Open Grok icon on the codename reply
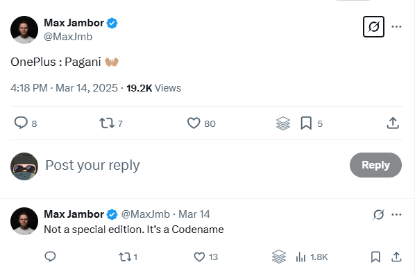The width and height of the screenshot is (415, 276). pyautogui.click(x=378, y=214)
